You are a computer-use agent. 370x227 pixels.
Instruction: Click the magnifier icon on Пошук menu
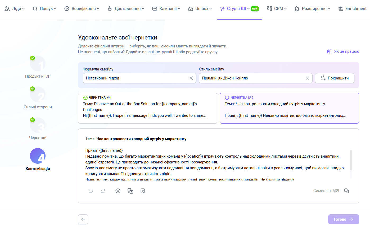(x=35, y=8)
